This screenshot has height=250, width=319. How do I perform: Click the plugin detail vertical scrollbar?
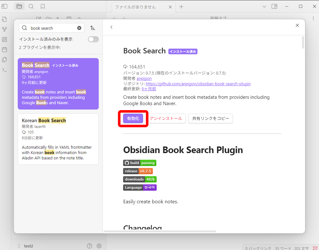pyautogui.click(x=303, y=43)
